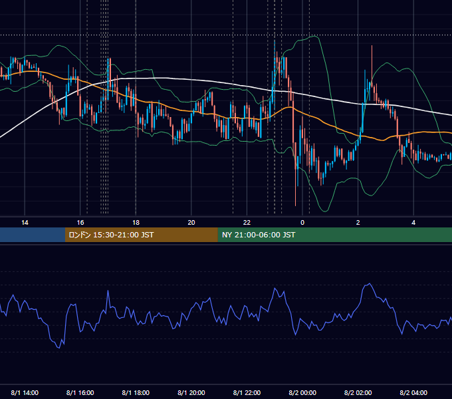Image resolution: width=452 pixels, height=399 pixels.
Task: Click the 8/1 18:00 time label
Action: coord(136,392)
